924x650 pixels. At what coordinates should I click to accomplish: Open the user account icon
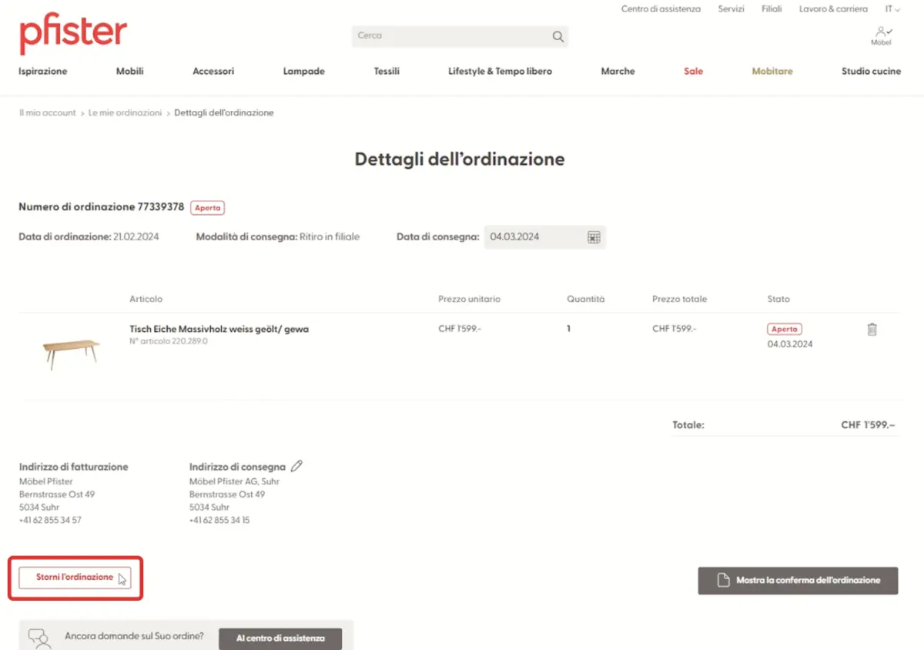pos(881,32)
